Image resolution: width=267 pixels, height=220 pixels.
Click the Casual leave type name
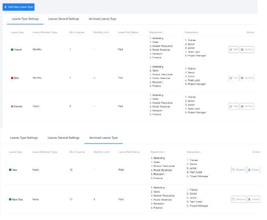point(18,50)
